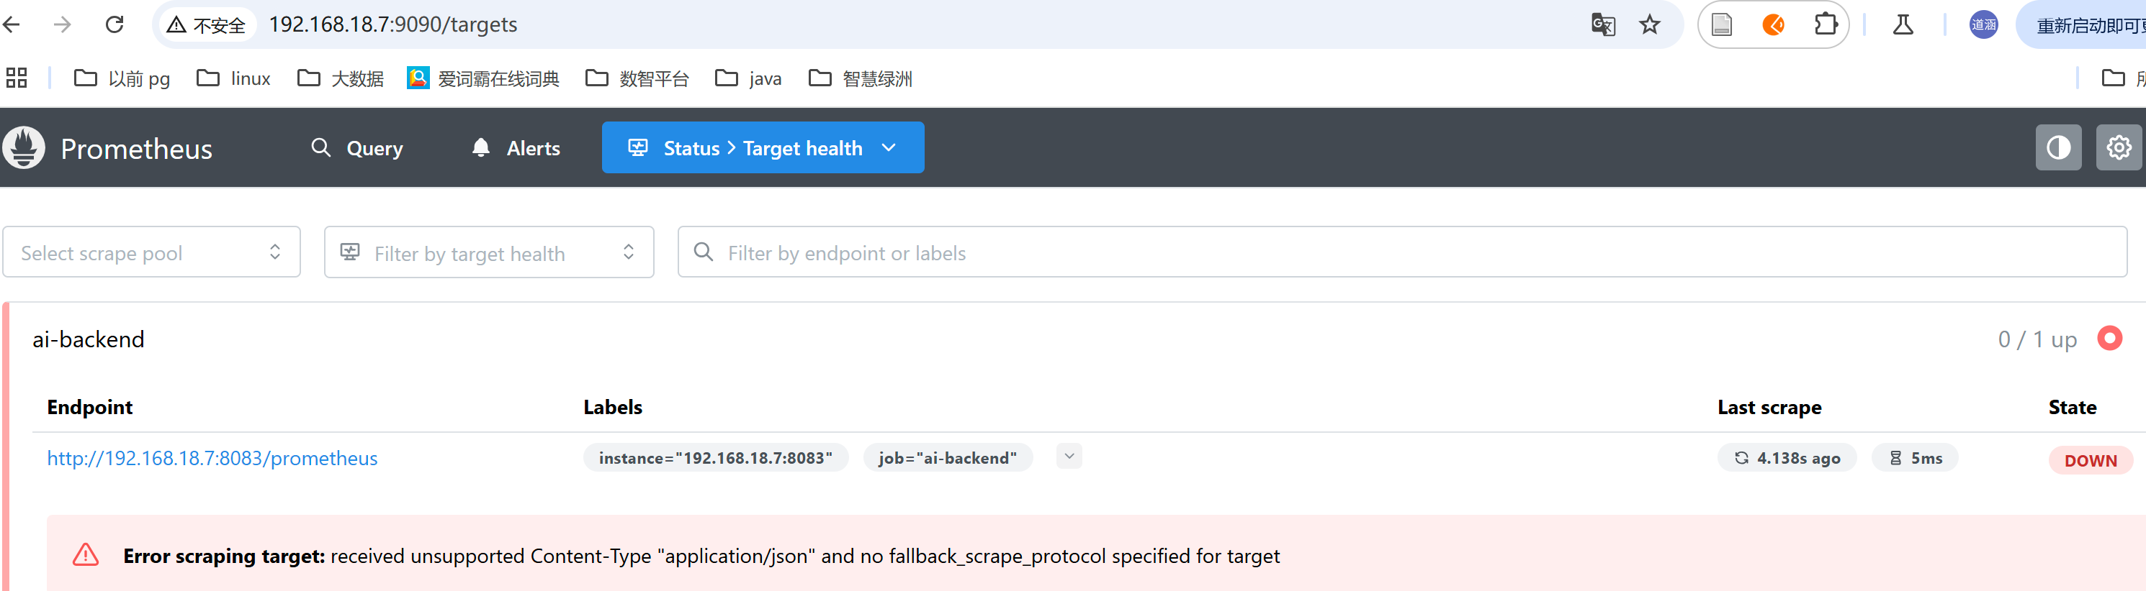The height and width of the screenshot is (591, 2146).
Task: Open the orange extension icon
Action: coord(1773,25)
